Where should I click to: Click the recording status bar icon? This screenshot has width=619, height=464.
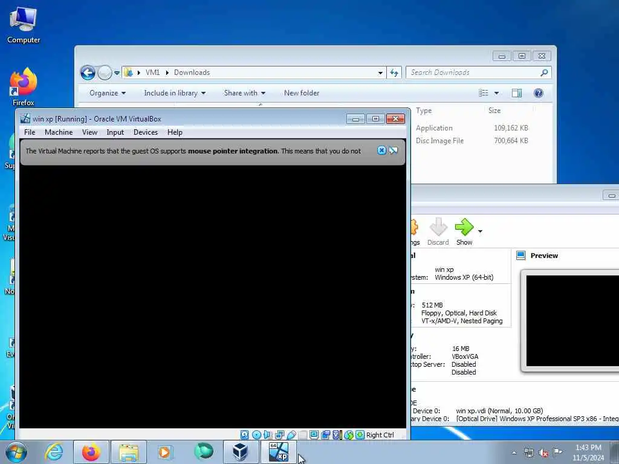pos(325,435)
